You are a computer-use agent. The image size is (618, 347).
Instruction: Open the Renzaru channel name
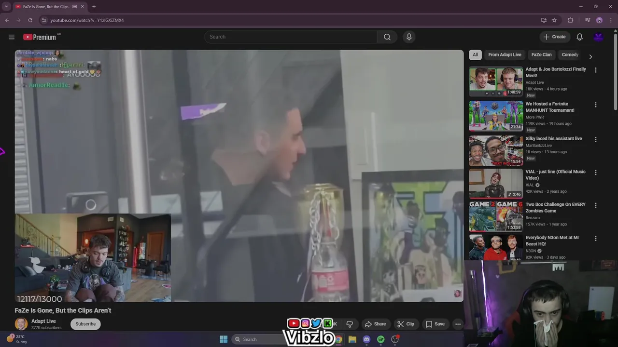533,217
